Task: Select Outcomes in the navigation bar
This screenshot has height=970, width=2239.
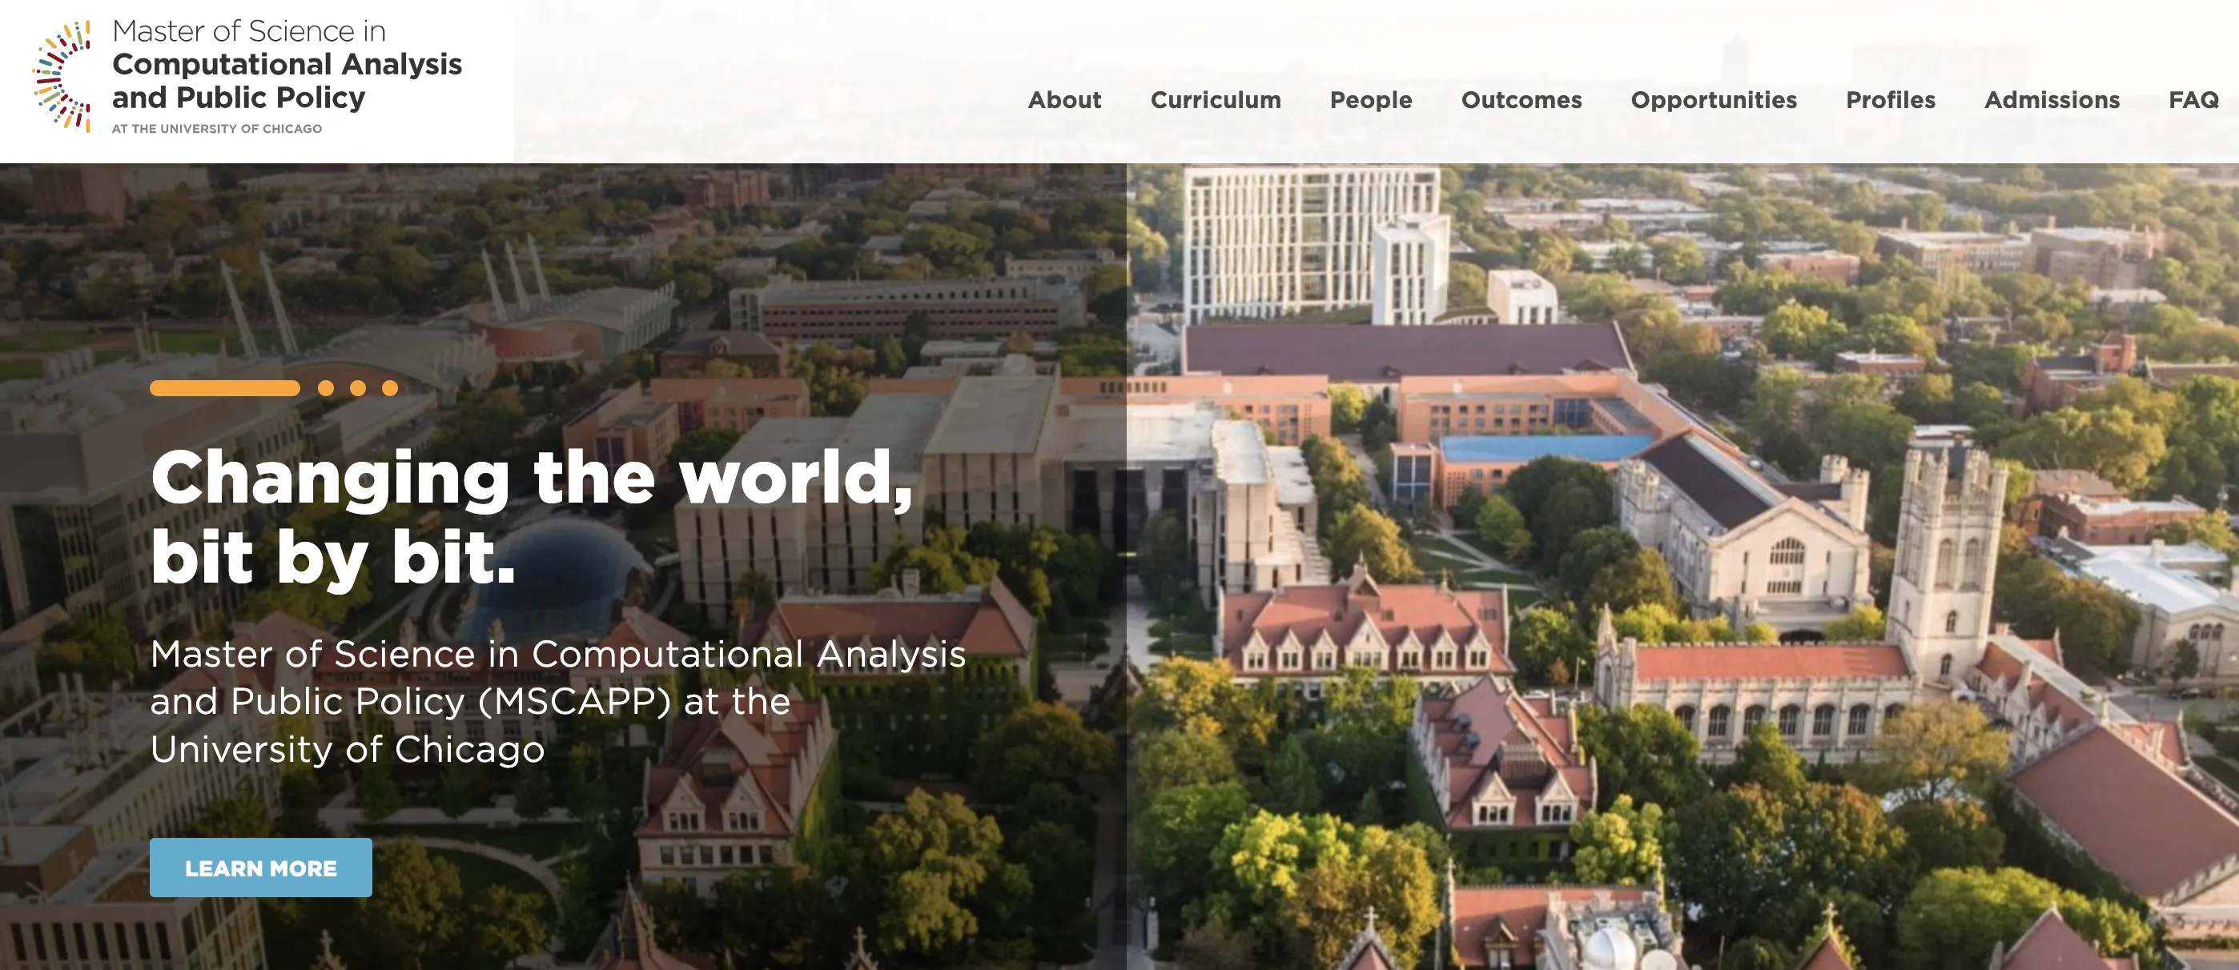Action: coord(1521,100)
